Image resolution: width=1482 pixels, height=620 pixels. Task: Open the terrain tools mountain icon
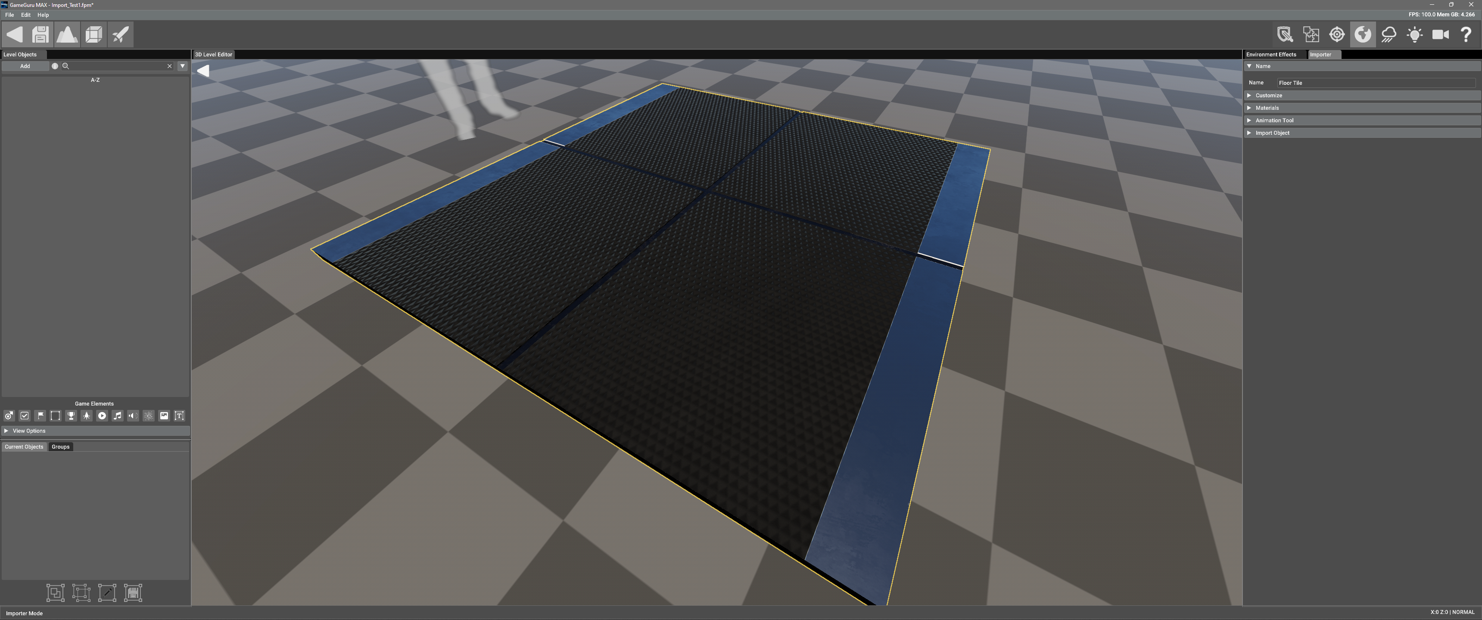coord(67,34)
